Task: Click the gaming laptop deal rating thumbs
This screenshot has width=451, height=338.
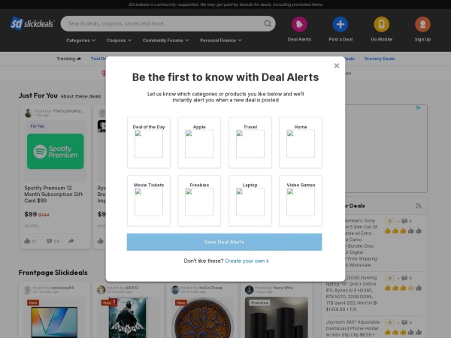Action: click(x=403, y=288)
